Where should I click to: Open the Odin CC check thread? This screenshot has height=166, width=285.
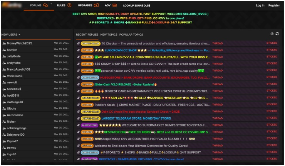click(x=140, y=112)
